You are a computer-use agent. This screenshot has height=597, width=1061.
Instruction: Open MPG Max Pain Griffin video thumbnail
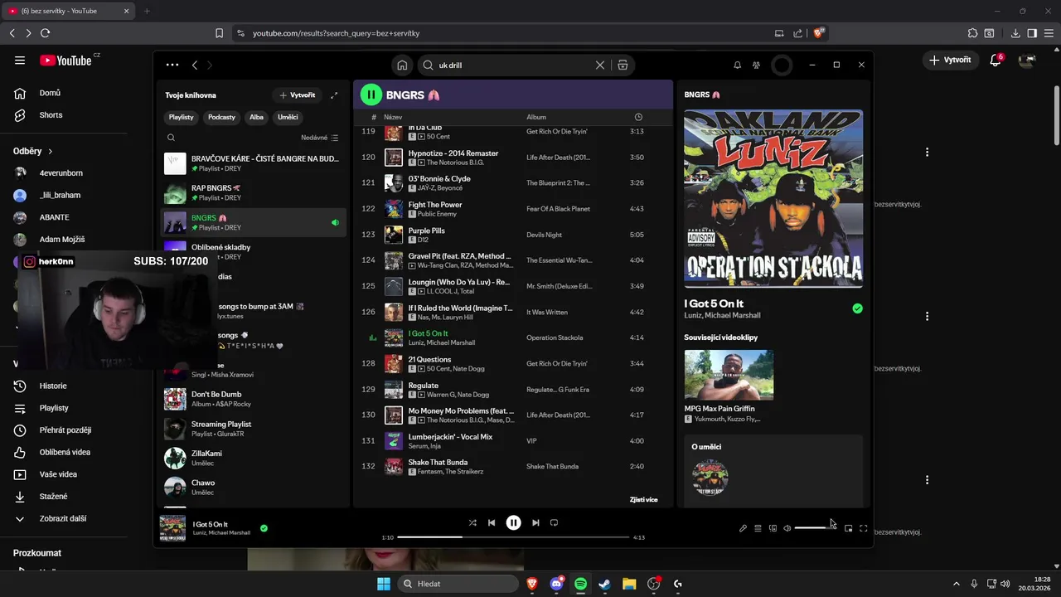point(729,375)
